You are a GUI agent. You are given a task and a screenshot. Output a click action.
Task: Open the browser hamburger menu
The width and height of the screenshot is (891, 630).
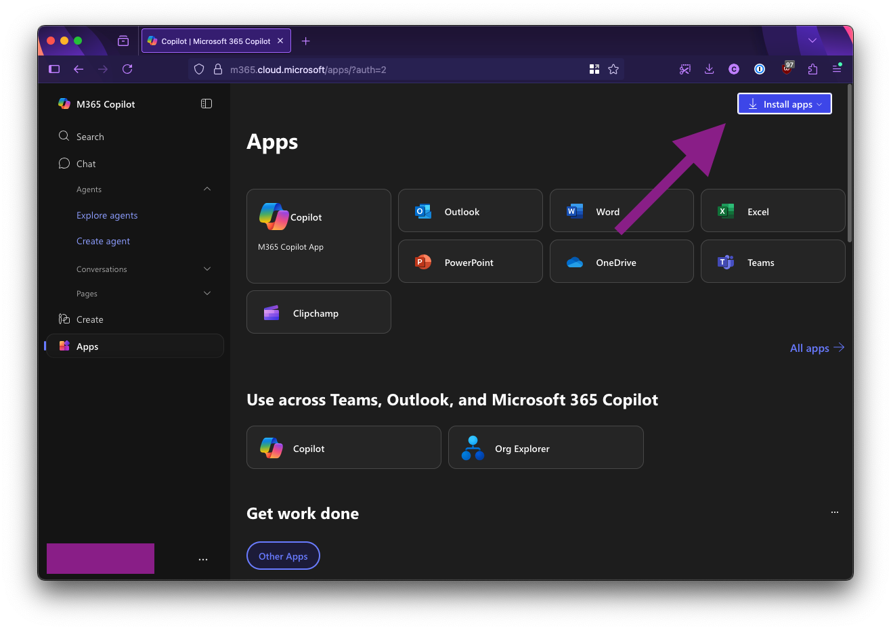pyautogui.click(x=837, y=69)
